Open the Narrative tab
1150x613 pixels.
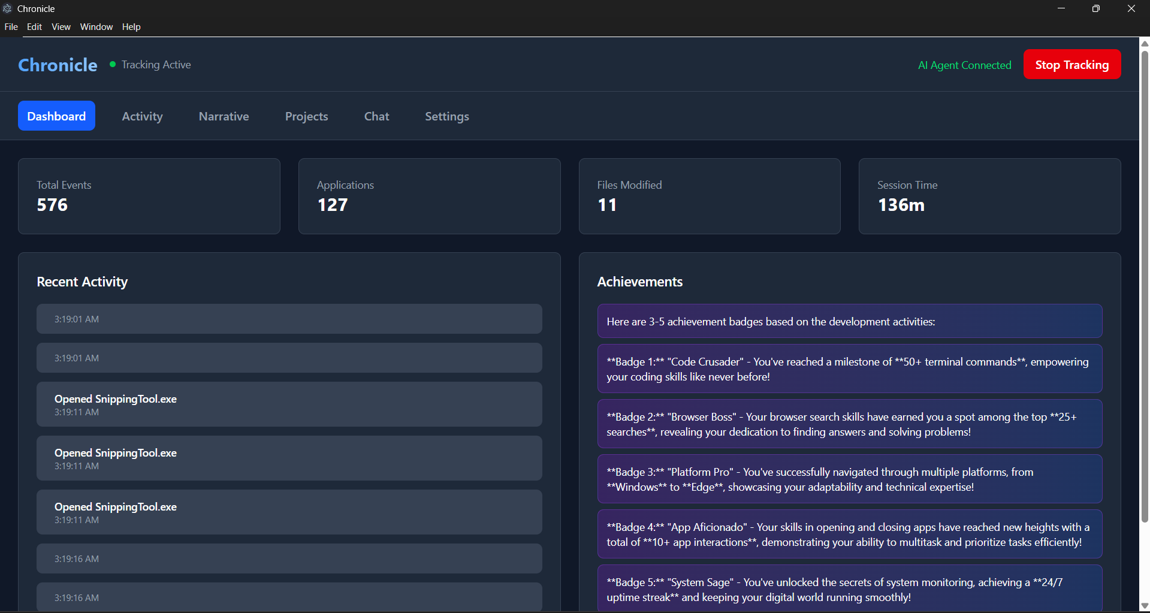pos(223,116)
